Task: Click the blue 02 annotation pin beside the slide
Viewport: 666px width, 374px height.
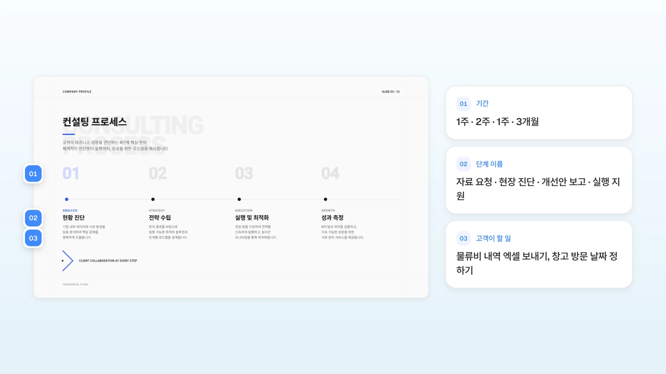Action: tap(33, 218)
